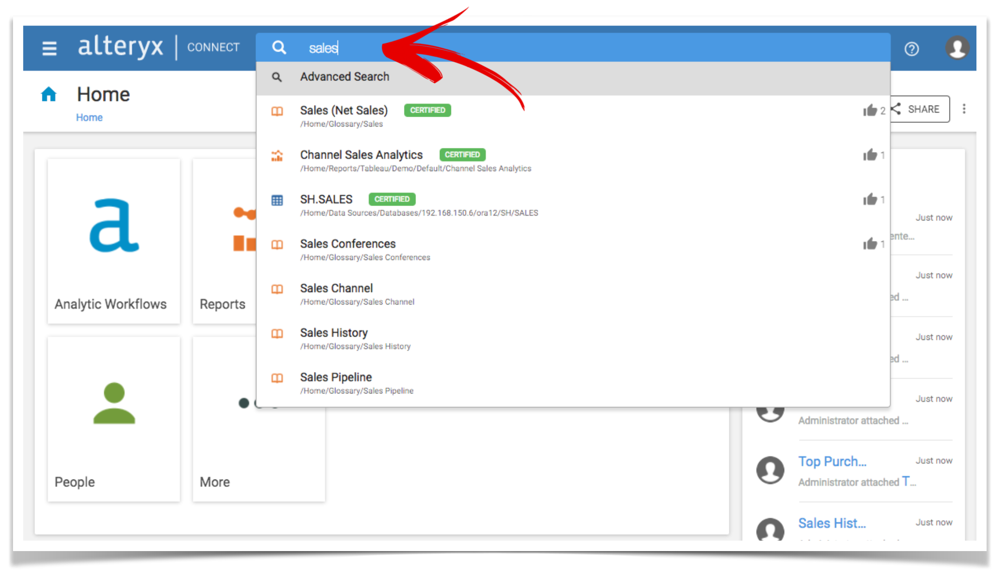The width and height of the screenshot is (996, 572).
Task: Select the magnifier icon in the search bar
Action: click(x=279, y=47)
